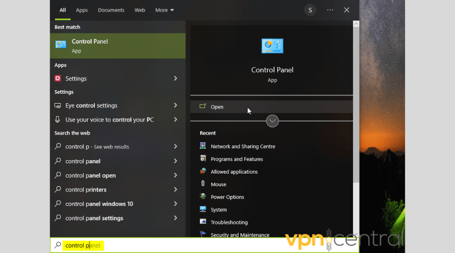The width and height of the screenshot is (455, 253).
Task: Expand more actions with the circular chevron
Action: (272, 121)
